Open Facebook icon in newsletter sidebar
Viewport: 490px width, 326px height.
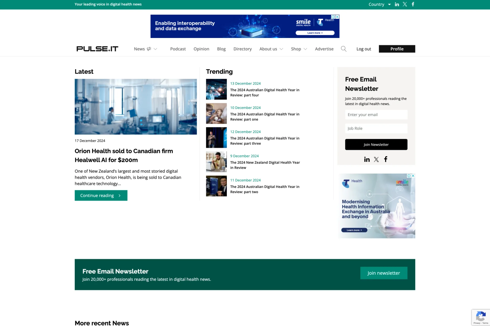[386, 159]
